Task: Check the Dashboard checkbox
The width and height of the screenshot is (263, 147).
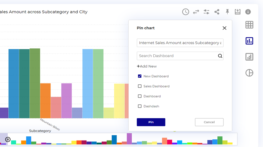Action: click(139, 96)
